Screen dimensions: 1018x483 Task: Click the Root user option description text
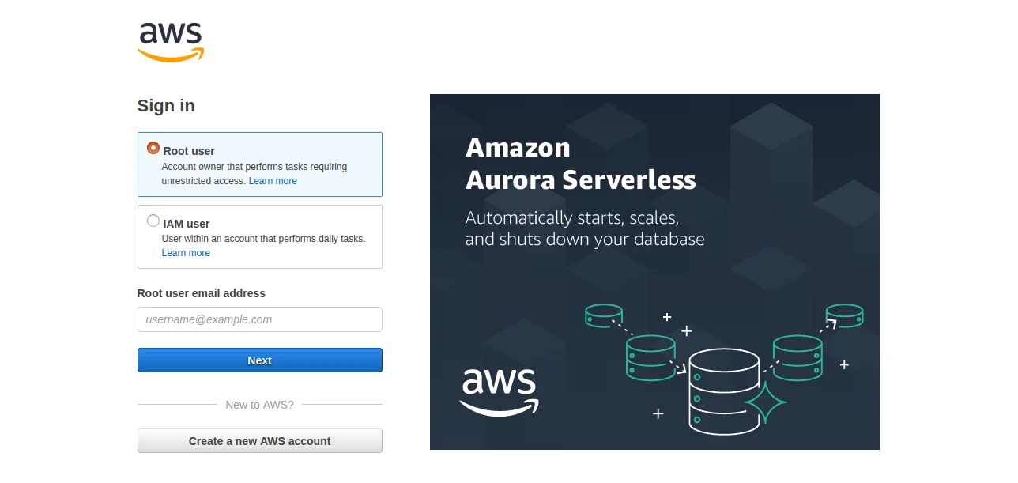(254, 167)
